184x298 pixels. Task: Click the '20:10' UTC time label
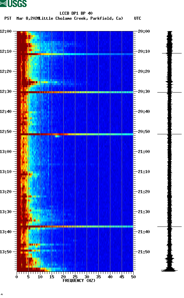[144, 51]
